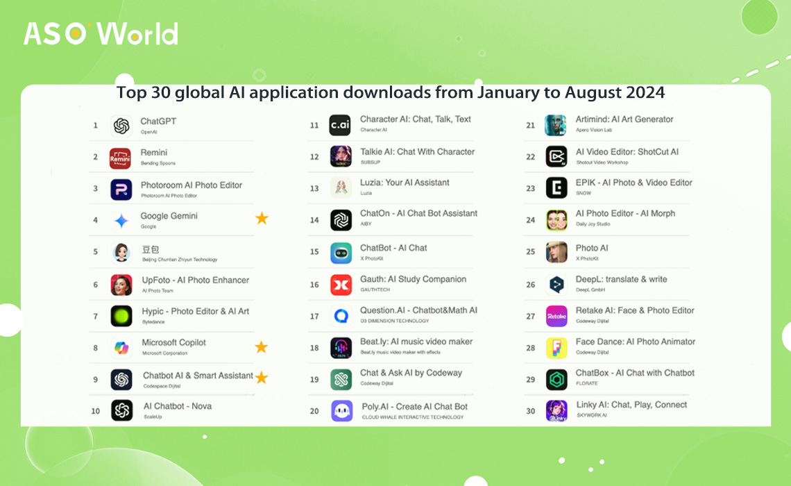Click 'Question.AI - Chatbot&Math AI' text
This screenshot has height=486, width=791.
point(418,310)
